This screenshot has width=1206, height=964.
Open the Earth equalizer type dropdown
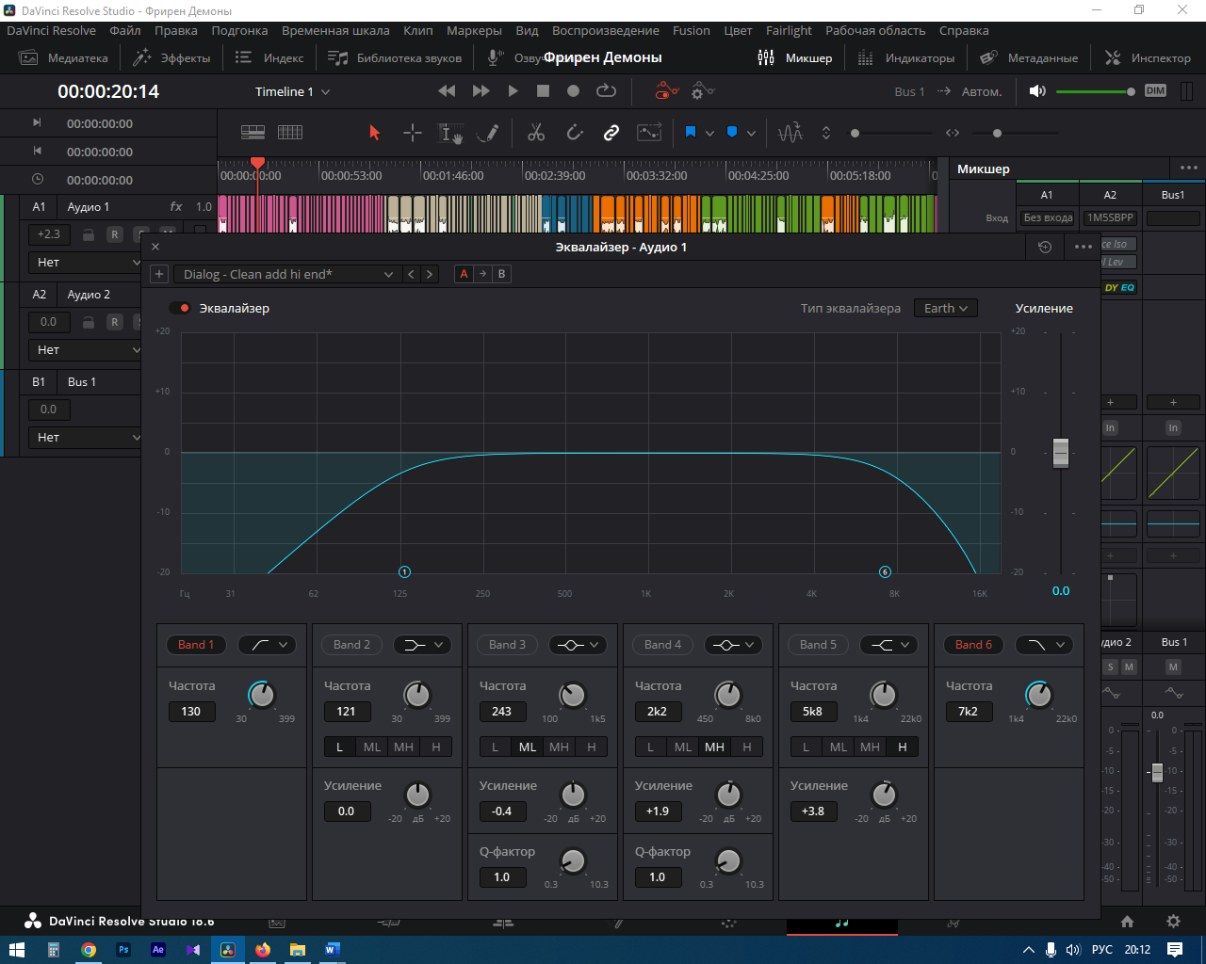click(945, 308)
